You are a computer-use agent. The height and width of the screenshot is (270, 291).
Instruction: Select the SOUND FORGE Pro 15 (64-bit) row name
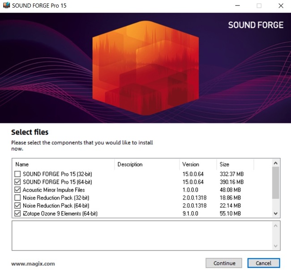click(x=57, y=182)
